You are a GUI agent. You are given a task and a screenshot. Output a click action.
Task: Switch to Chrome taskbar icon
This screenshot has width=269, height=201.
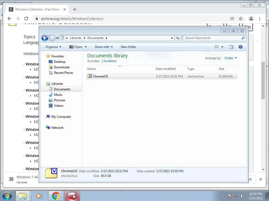coord(56,196)
